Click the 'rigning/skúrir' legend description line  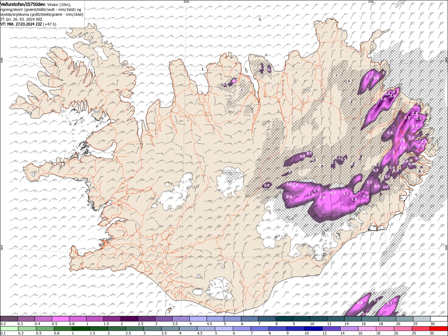[41, 9]
